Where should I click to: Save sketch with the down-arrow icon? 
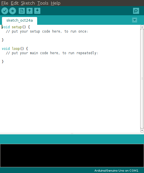pyautogui.click(x=37, y=11)
